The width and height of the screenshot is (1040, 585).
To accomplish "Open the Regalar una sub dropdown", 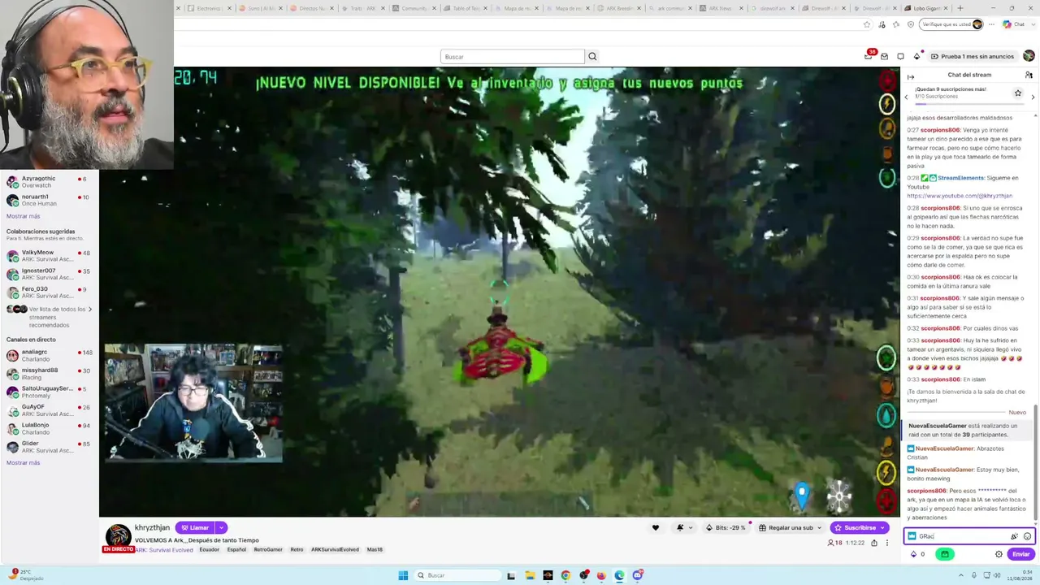I will pos(791,527).
